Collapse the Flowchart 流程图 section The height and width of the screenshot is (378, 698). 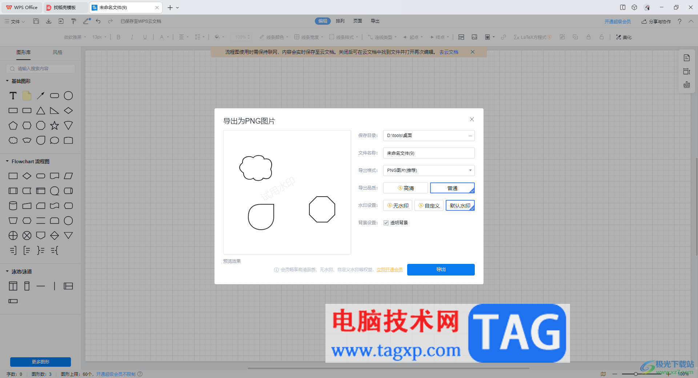(x=7, y=161)
